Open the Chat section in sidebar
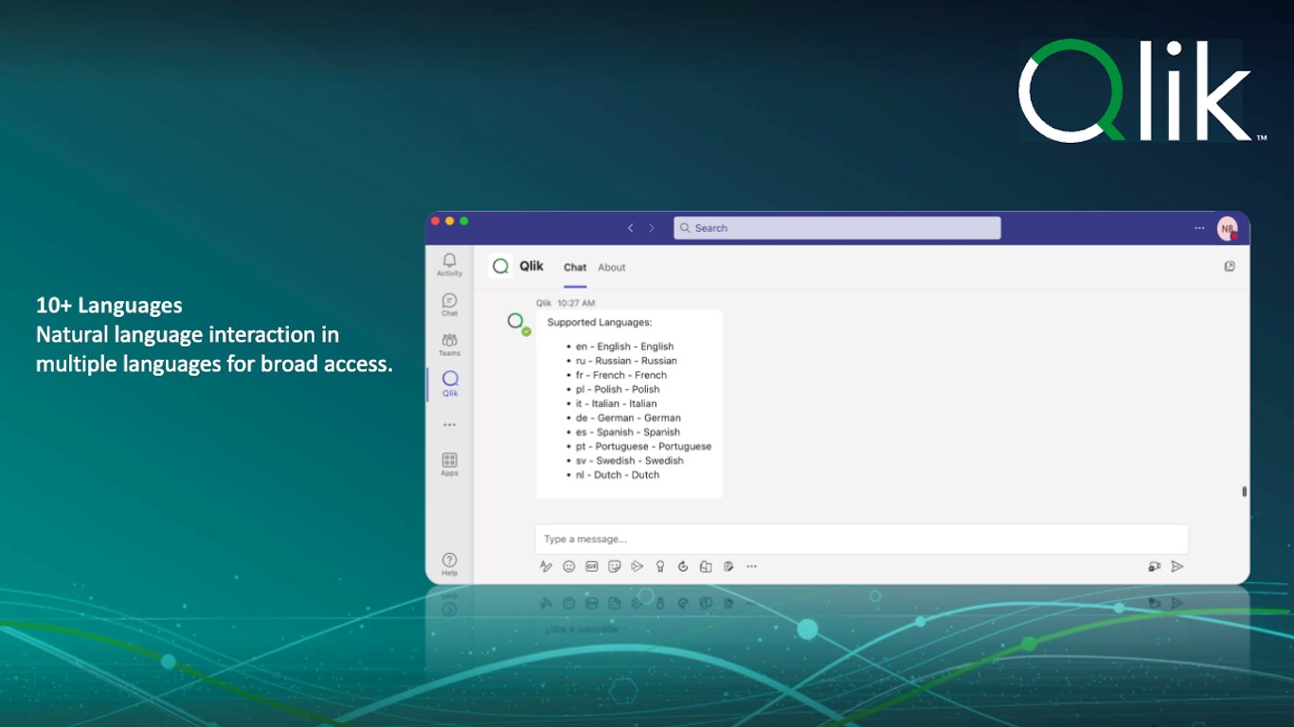 [449, 304]
